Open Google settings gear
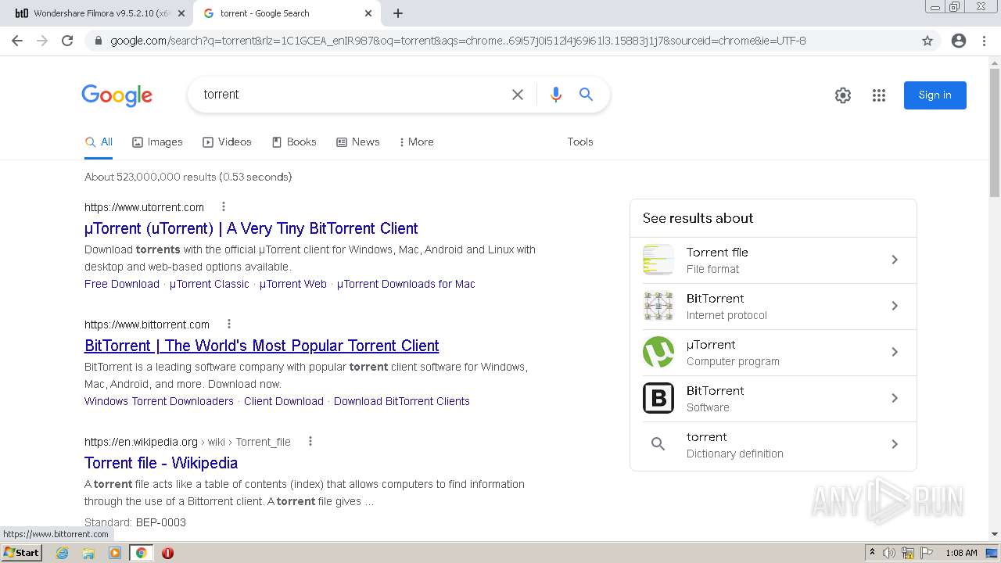Screen dimensions: 1001x563 pos(843,95)
